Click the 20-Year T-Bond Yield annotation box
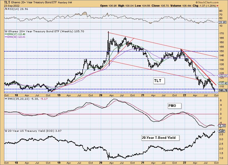This screenshot has height=165, width=228. 160,138
